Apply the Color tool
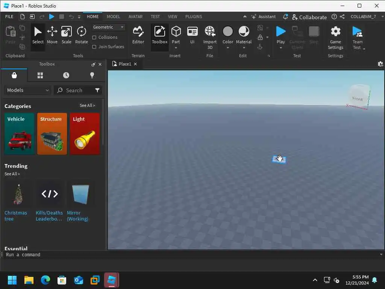This screenshot has height=289, width=385. point(227,34)
